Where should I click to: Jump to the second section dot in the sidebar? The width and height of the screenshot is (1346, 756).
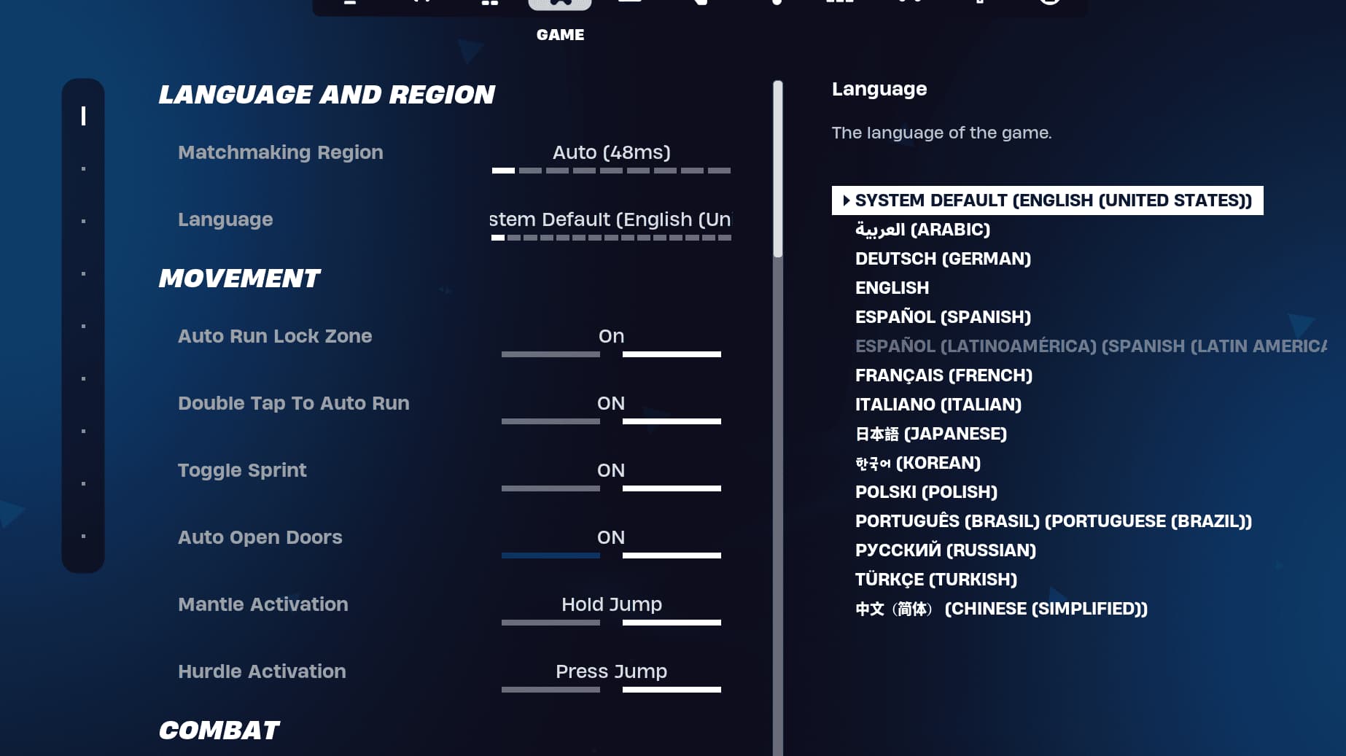83,168
